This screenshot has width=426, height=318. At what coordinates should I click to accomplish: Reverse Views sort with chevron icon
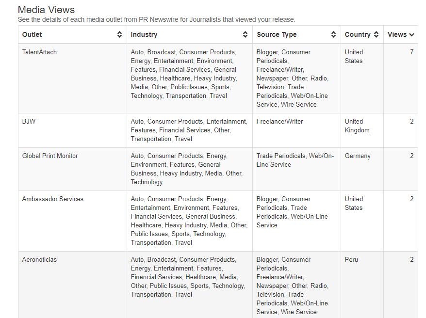click(411, 35)
